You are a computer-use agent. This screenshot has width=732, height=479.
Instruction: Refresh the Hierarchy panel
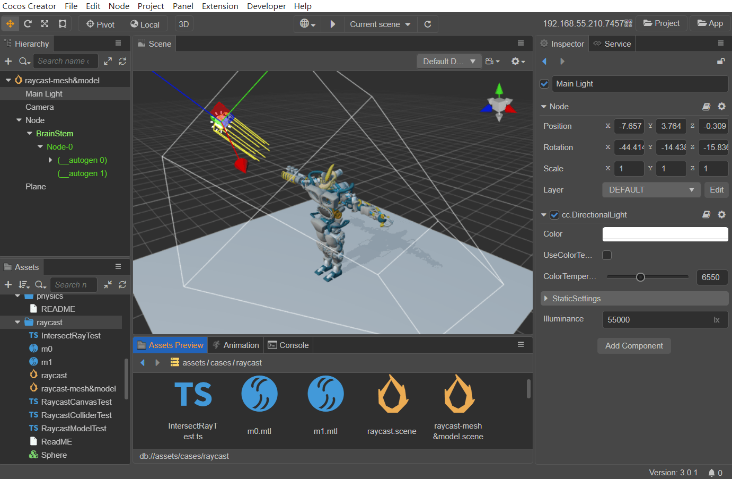(122, 62)
